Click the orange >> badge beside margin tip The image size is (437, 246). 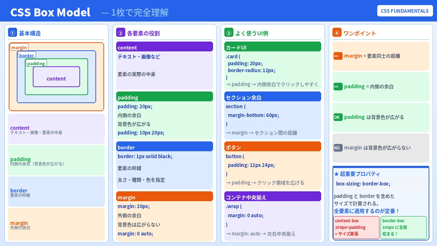[x=338, y=56]
